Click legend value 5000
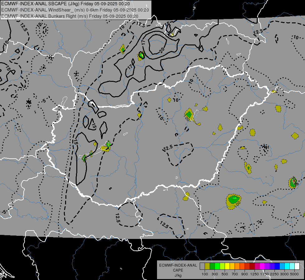This screenshot has height=280, width=305. click(294, 274)
